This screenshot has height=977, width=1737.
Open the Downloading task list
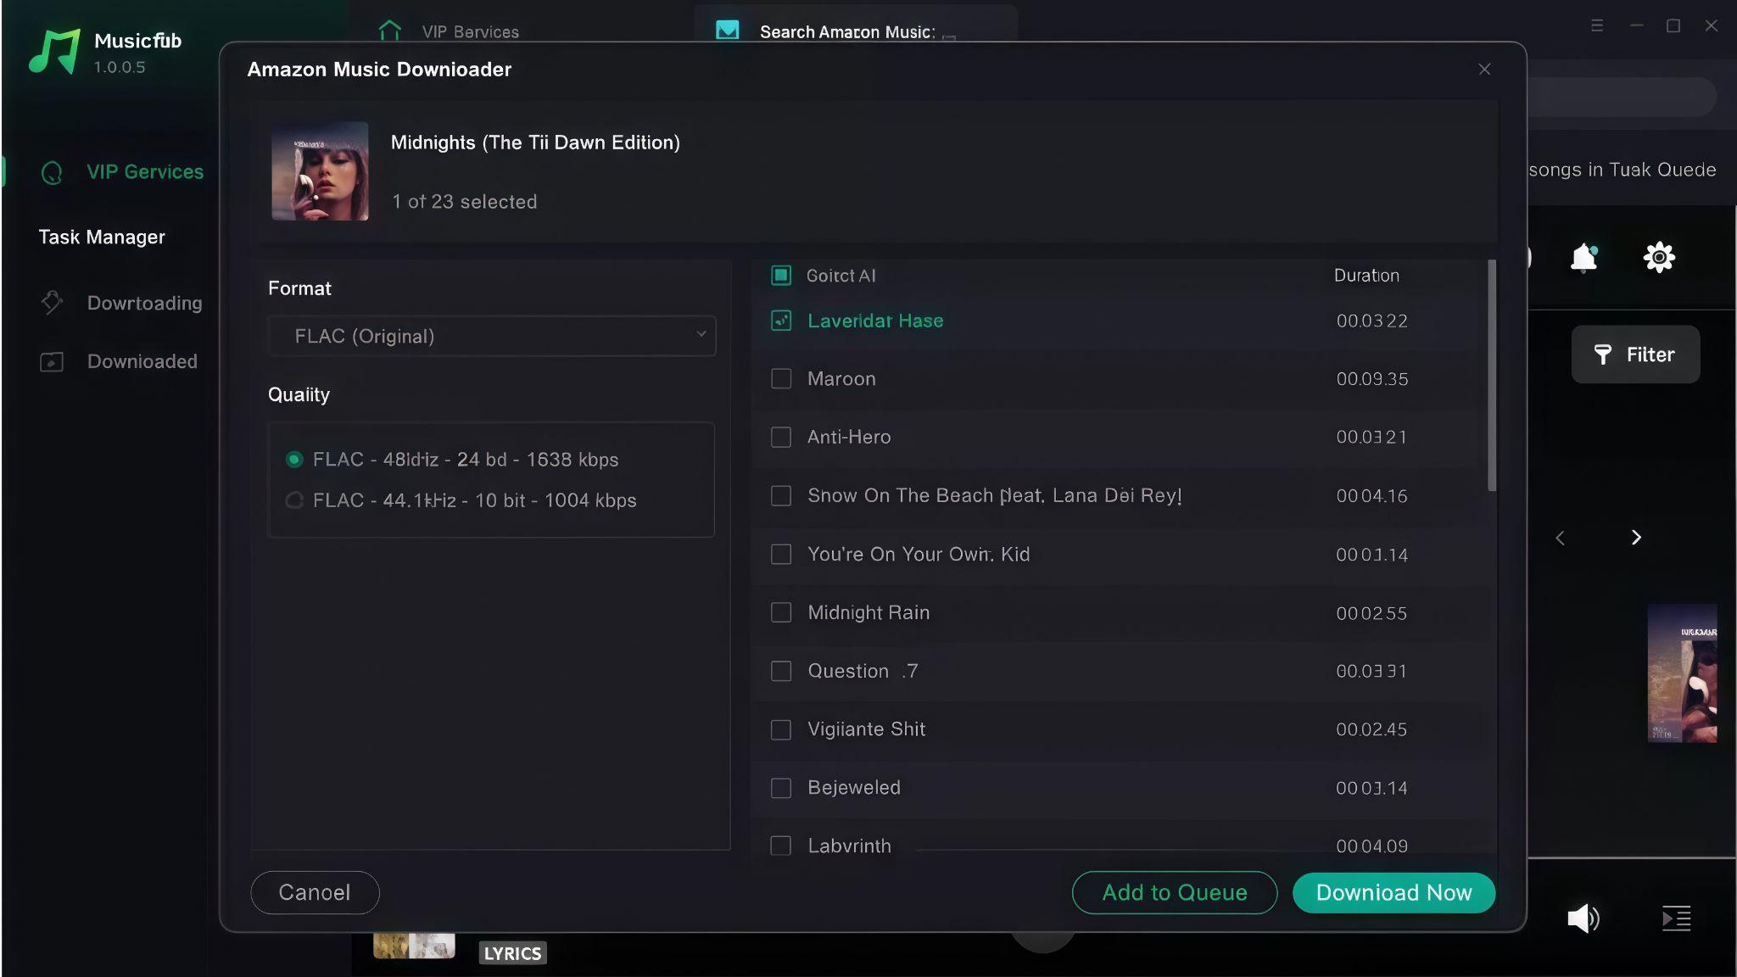[x=144, y=303]
